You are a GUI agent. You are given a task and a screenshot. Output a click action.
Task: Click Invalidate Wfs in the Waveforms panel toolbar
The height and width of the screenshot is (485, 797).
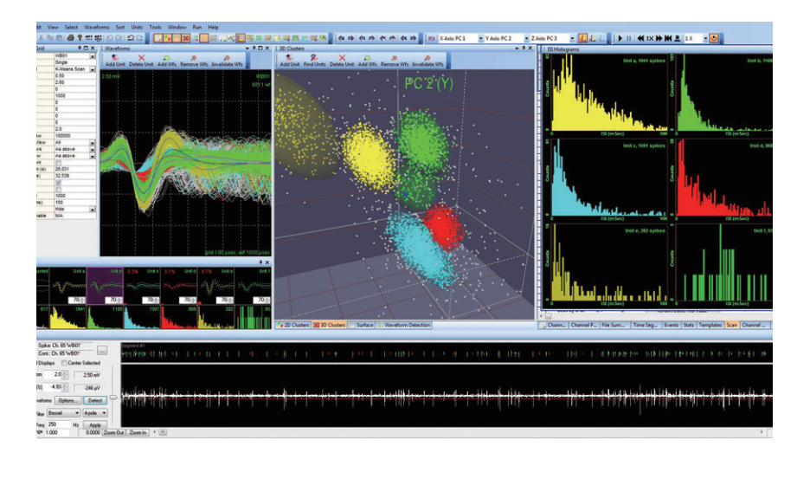coord(227,61)
